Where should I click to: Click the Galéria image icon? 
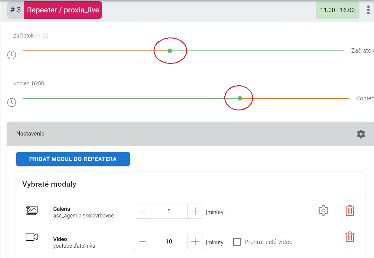(x=31, y=211)
